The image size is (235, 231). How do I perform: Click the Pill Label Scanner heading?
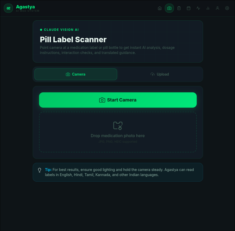click(73, 39)
